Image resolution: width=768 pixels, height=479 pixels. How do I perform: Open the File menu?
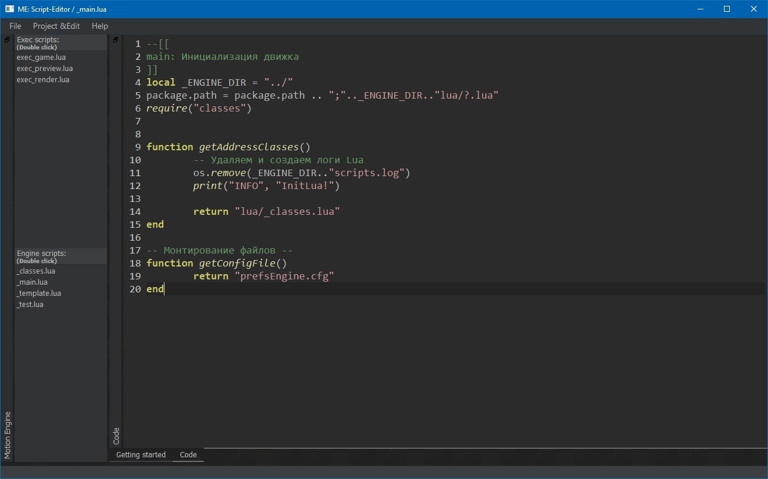tap(15, 26)
